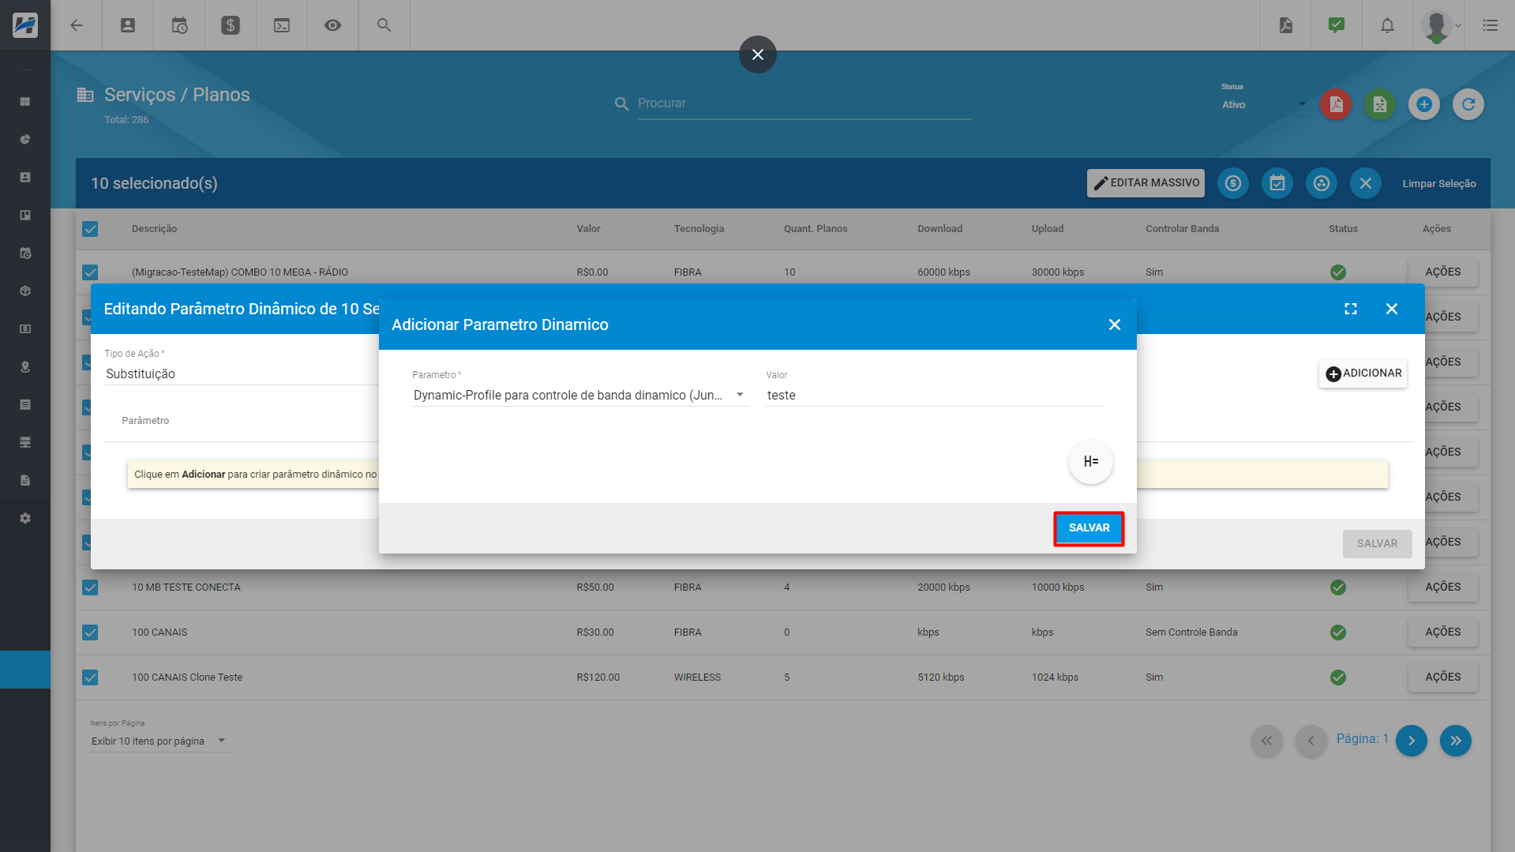Click the app logo at top left
Viewport: 1515px width, 852px height.
[25, 25]
